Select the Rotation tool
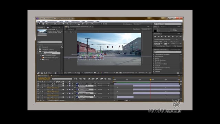 (51, 24)
